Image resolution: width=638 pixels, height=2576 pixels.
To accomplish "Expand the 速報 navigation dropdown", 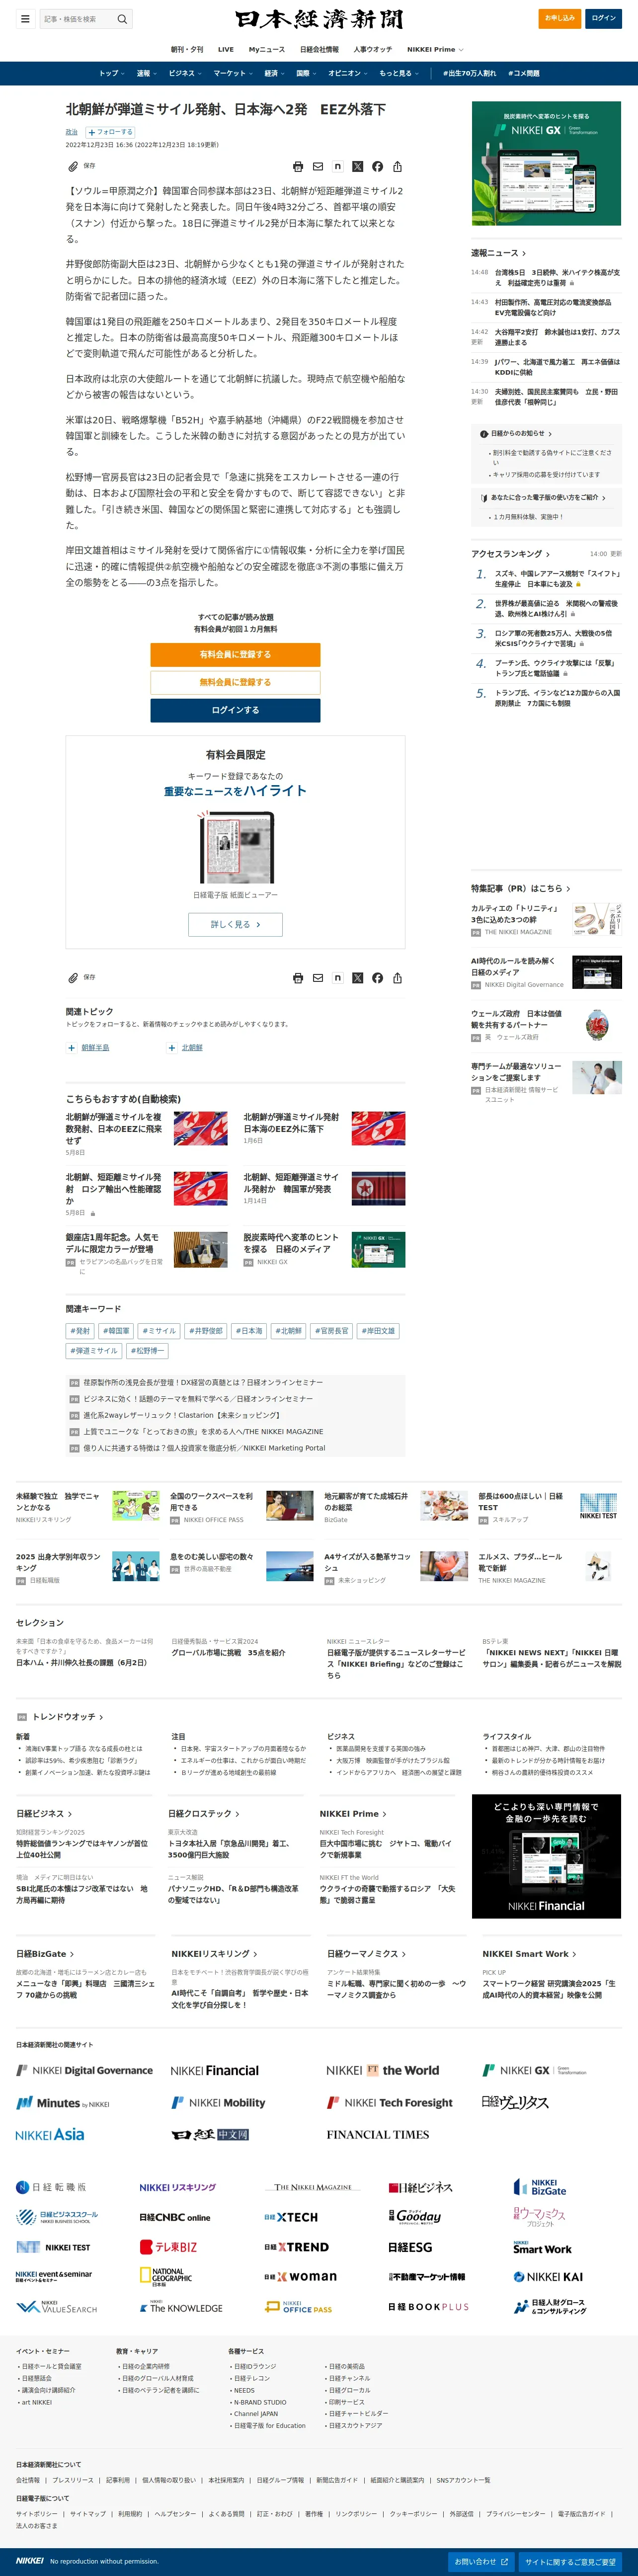I will [146, 73].
